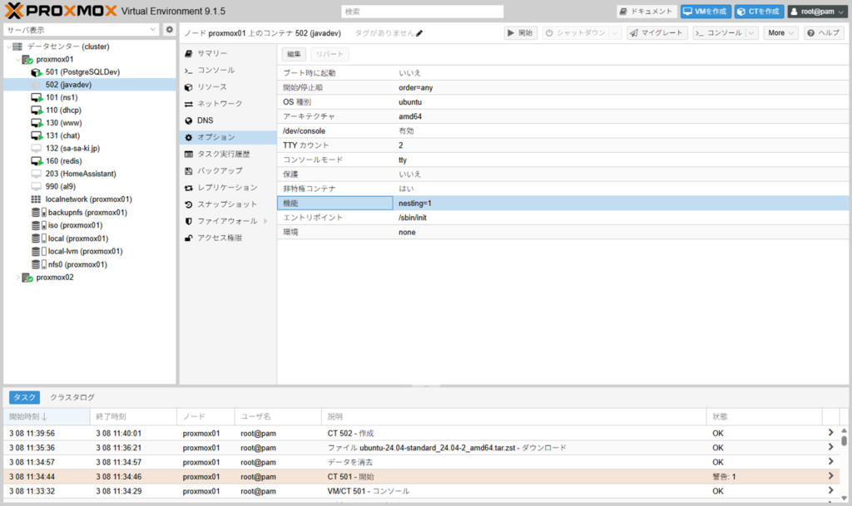Screen dimensions: 852x506
Task: Click the pencil icon to edit tags
Action: click(420, 33)
